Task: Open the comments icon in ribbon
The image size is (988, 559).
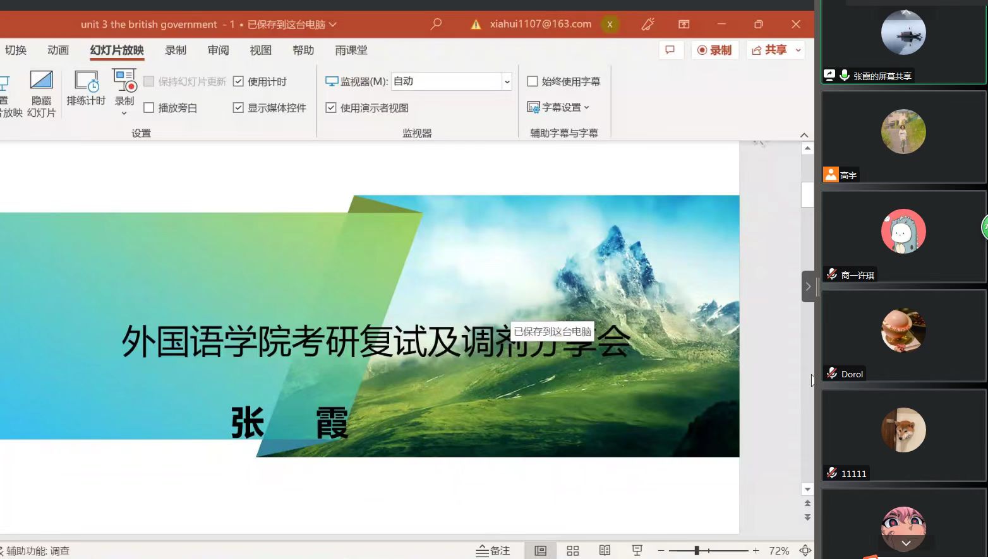Action: [x=670, y=50]
